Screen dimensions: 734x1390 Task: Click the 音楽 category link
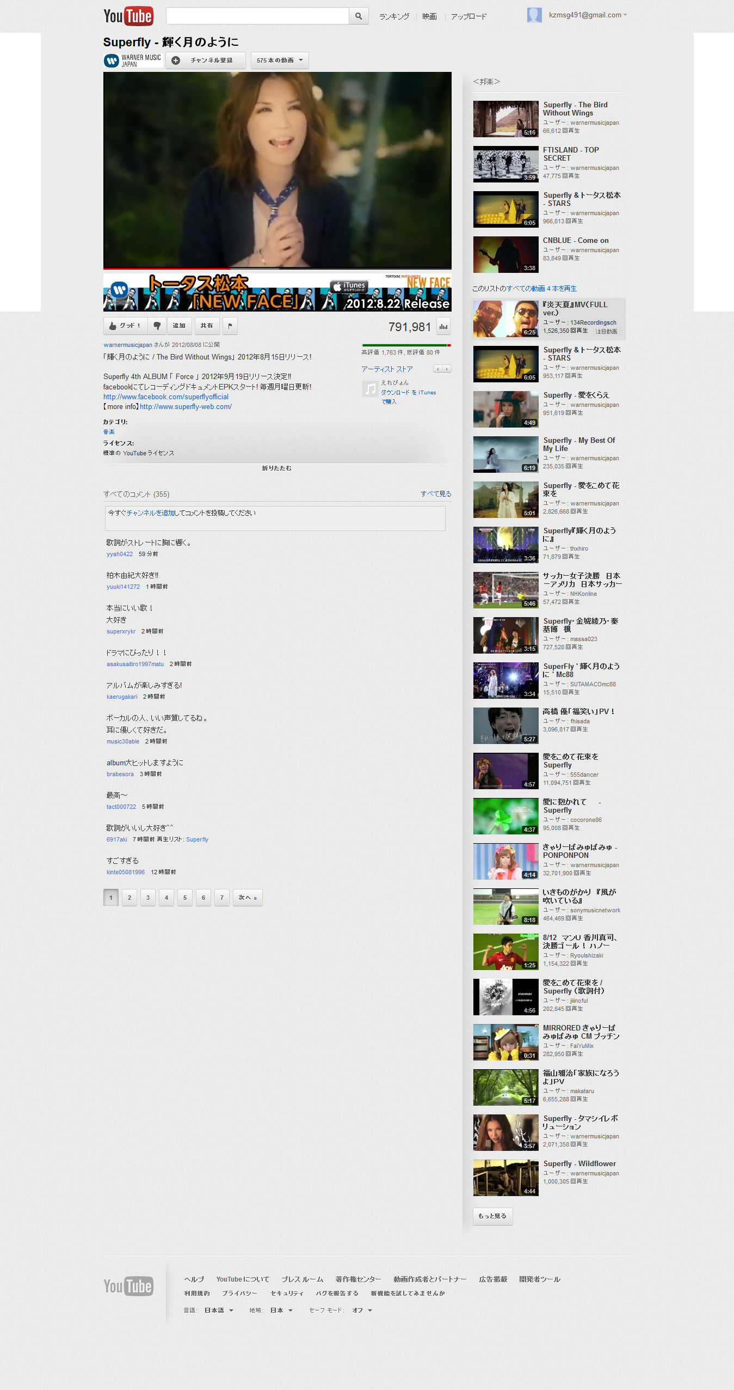point(109,432)
